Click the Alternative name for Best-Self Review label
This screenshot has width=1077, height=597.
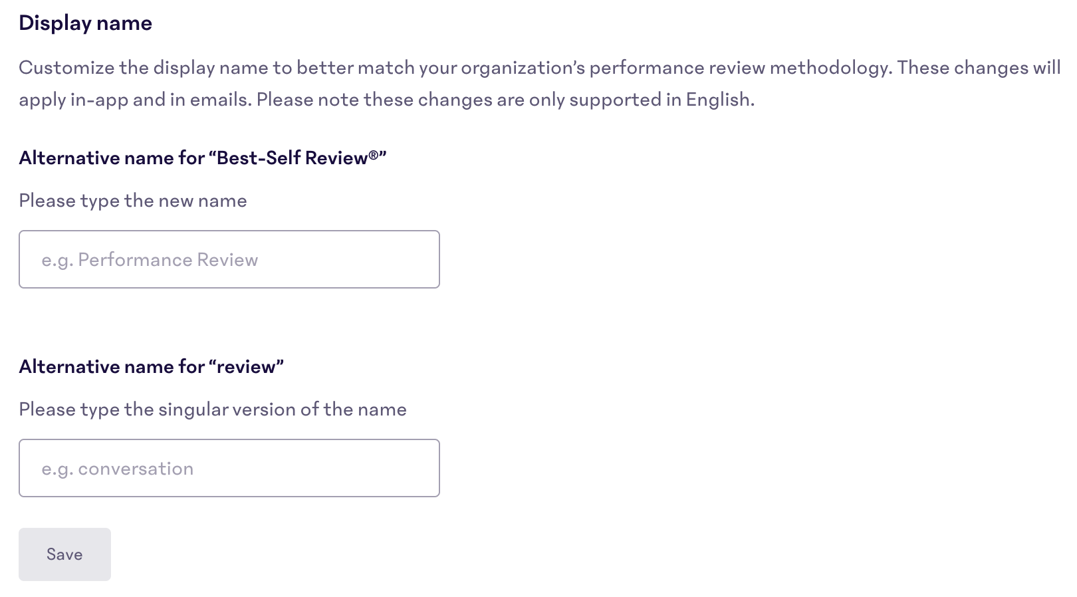(204, 158)
